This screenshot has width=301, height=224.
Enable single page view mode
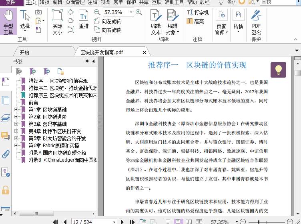coord(168,222)
